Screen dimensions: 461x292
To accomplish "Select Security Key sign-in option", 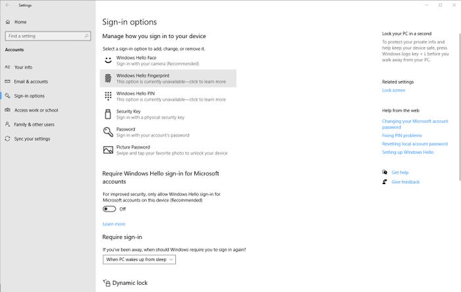I will point(168,114).
